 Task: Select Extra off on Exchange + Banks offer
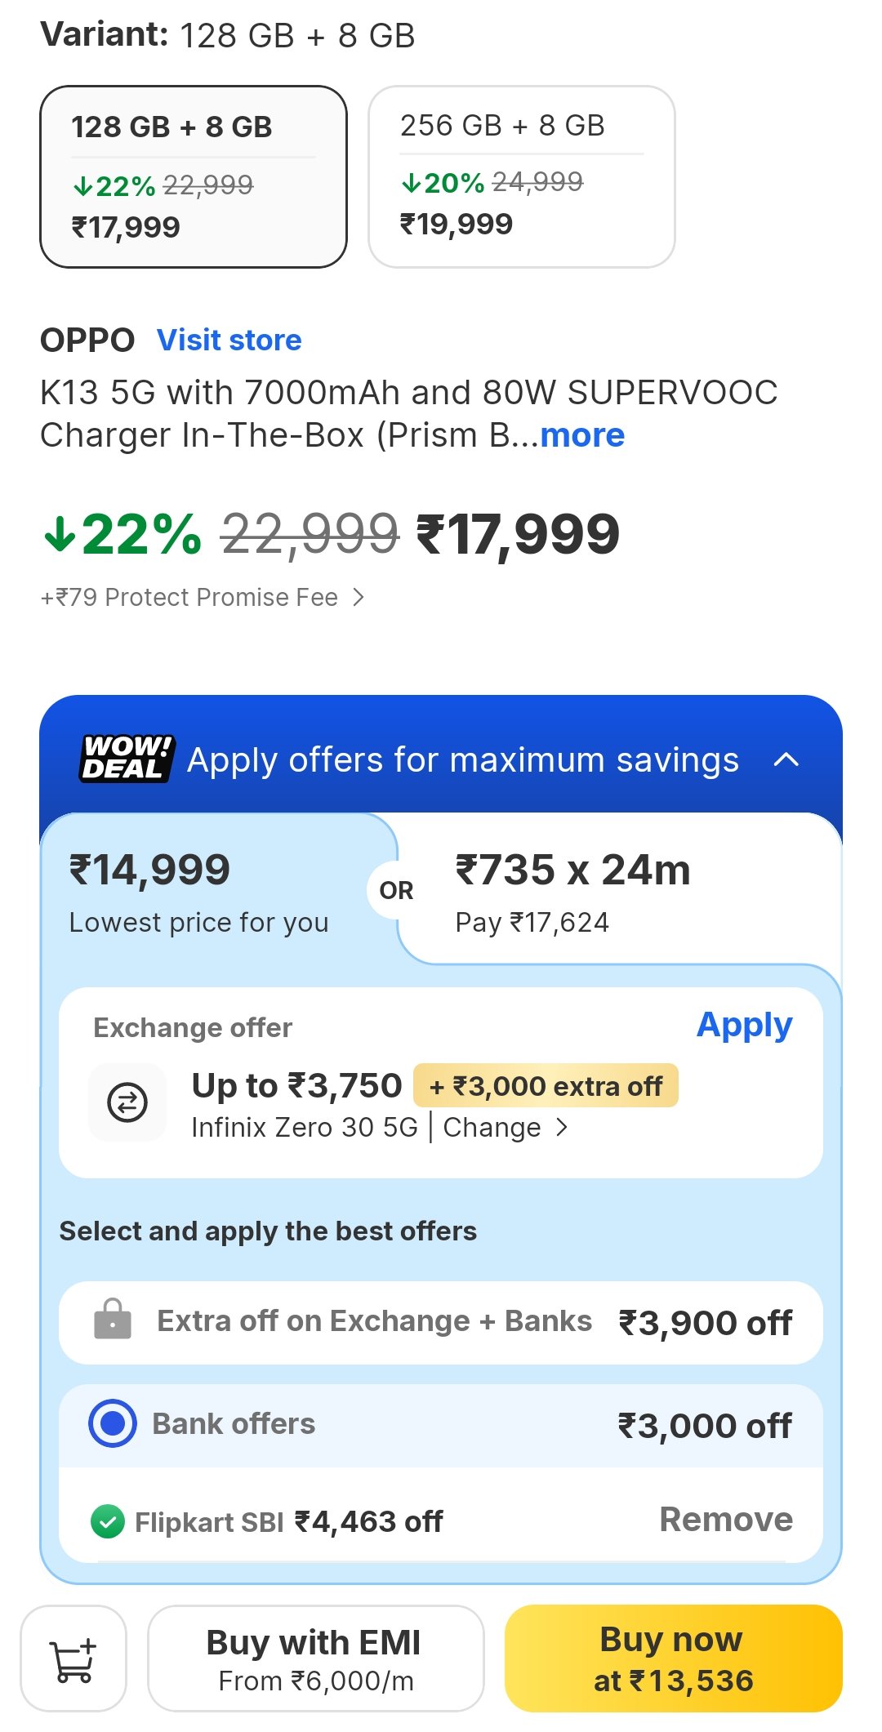point(441,1323)
